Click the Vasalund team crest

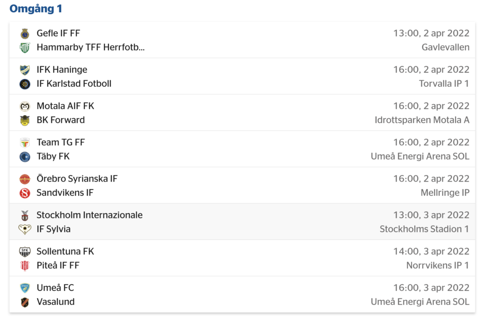25,302
